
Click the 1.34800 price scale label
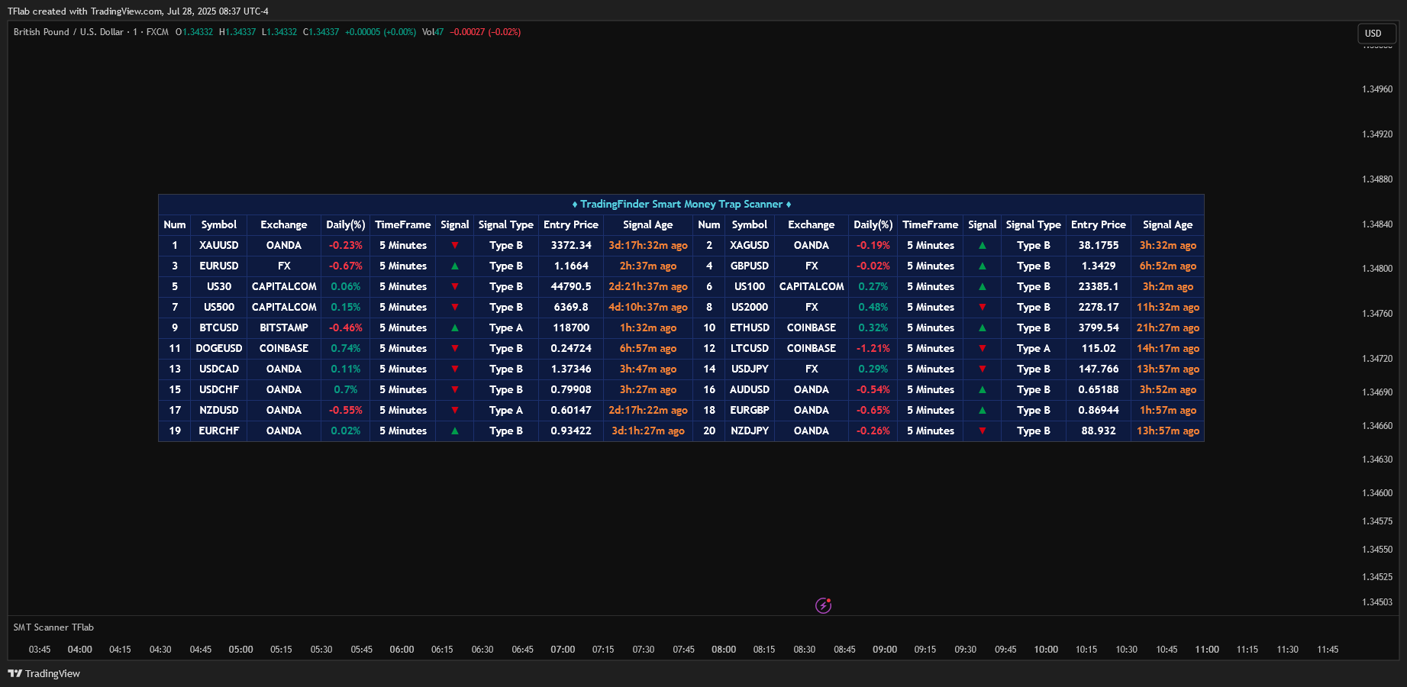1377,269
